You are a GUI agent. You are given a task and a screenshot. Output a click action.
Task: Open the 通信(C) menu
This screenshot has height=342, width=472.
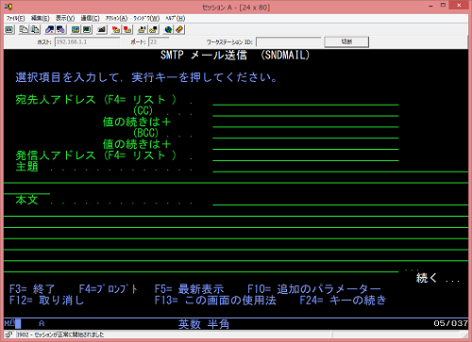91,18
